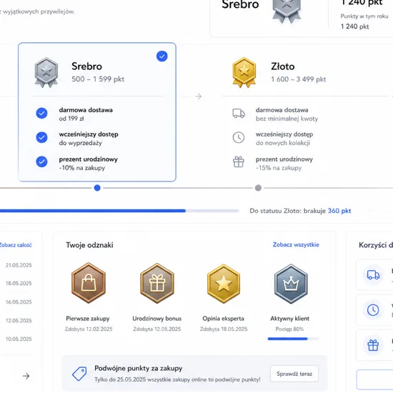Click the arrow between Srebro and Złoto tiers
The height and width of the screenshot is (393, 393).
[x=199, y=96]
